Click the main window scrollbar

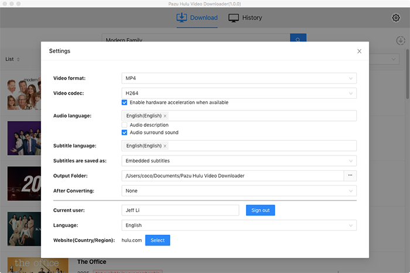[x=408, y=74]
